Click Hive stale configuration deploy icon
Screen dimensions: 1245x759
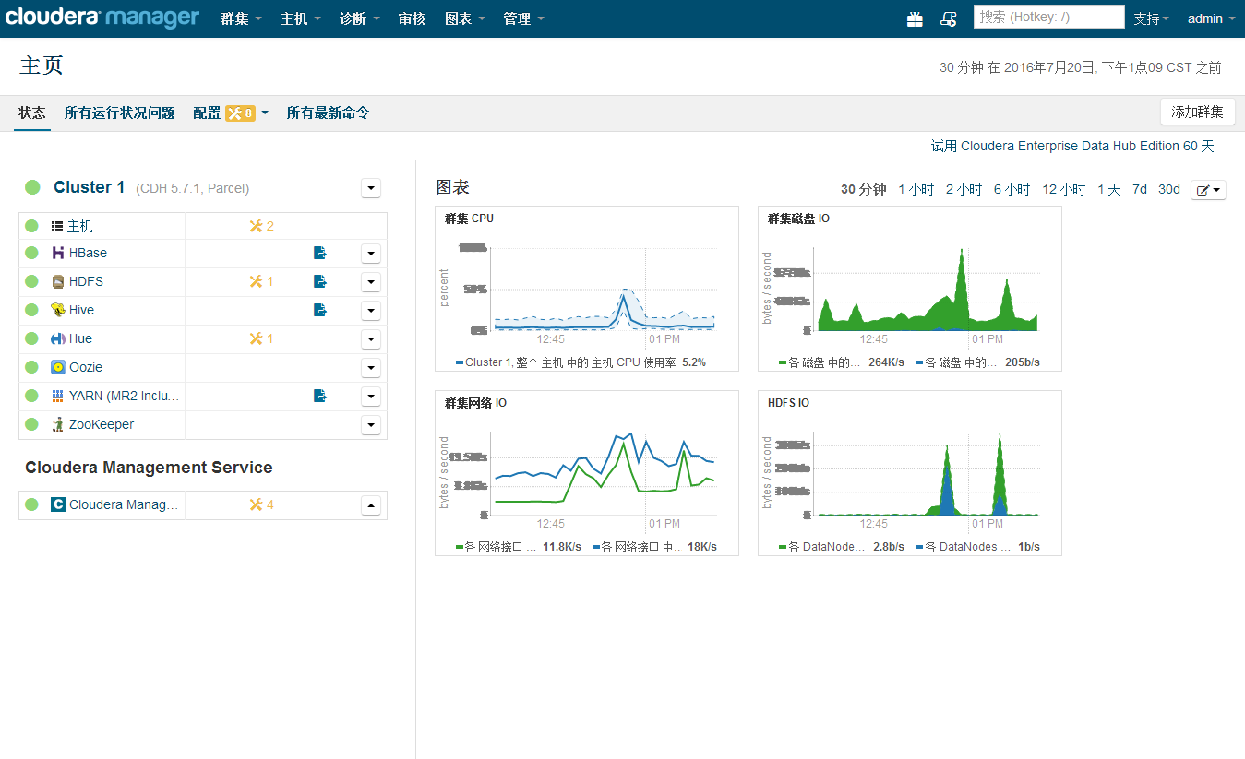(320, 310)
